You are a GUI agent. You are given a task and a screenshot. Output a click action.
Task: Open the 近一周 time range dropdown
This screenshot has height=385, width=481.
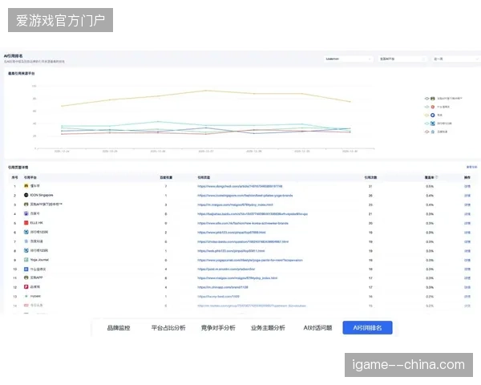click(x=456, y=59)
